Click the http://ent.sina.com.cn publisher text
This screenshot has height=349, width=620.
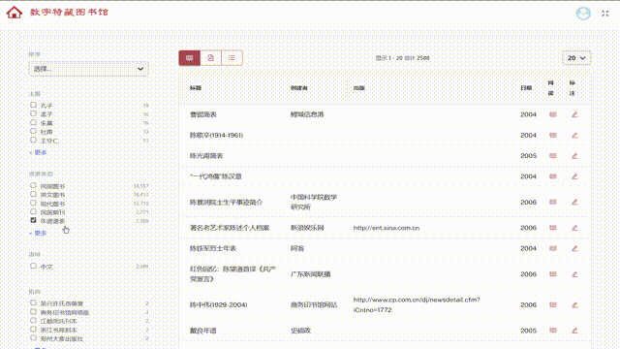[x=387, y=228]
